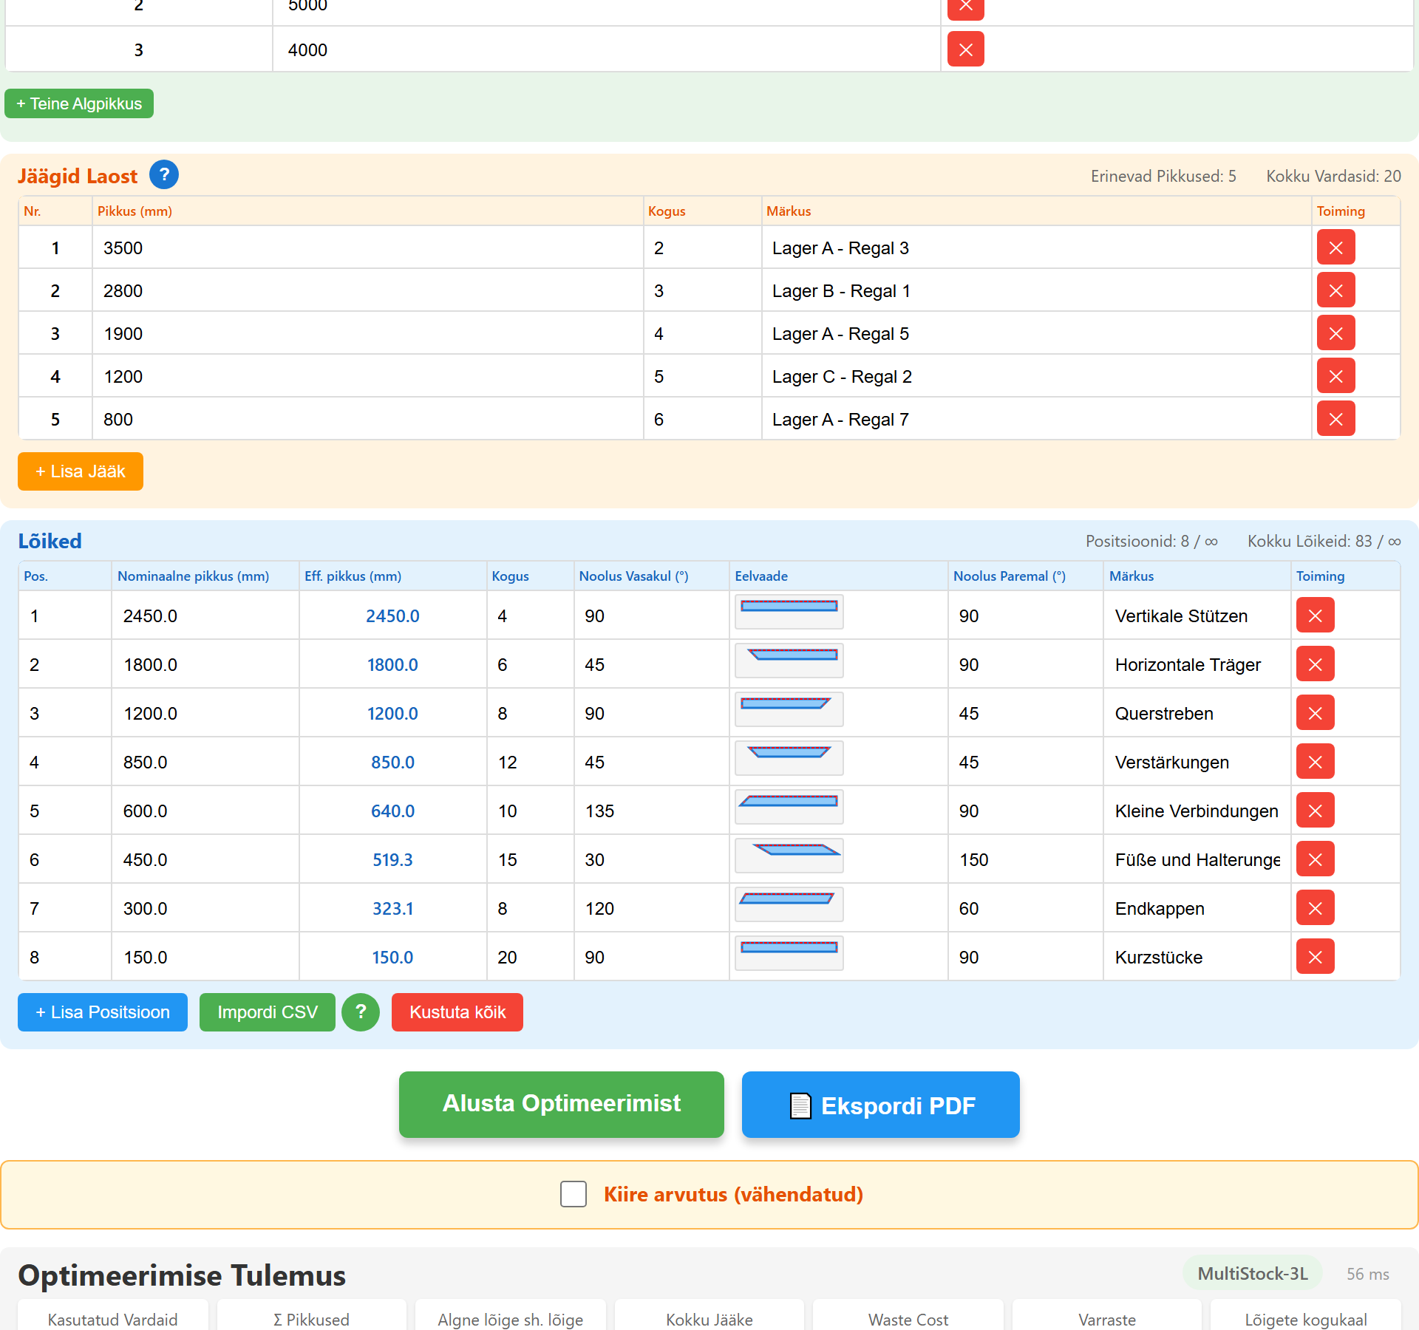Edit quantity 20 of Kurzstücke row

531,957
